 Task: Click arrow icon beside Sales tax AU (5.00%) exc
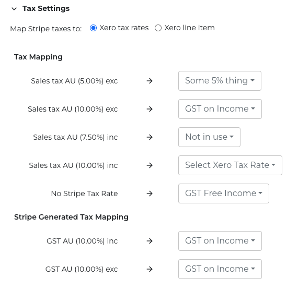150,81
